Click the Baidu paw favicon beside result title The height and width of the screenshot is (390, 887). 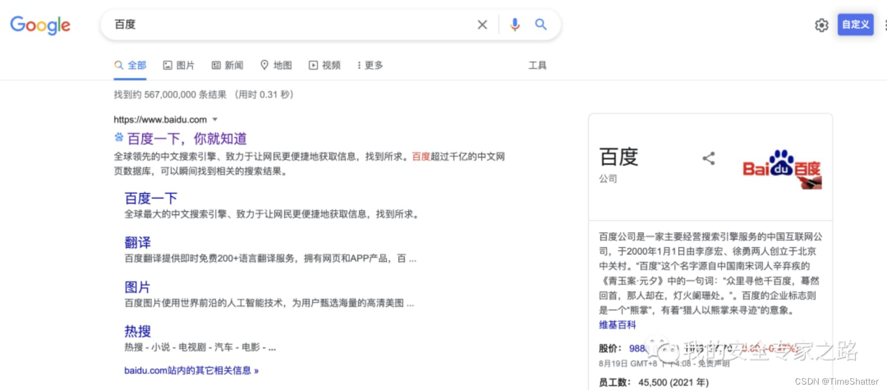(x=119, y=137)
